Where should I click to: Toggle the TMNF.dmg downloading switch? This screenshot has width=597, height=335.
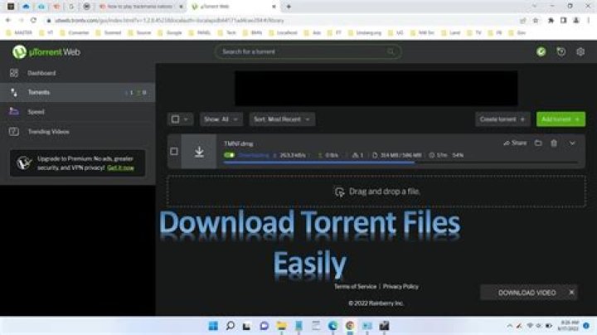point(229,155)
